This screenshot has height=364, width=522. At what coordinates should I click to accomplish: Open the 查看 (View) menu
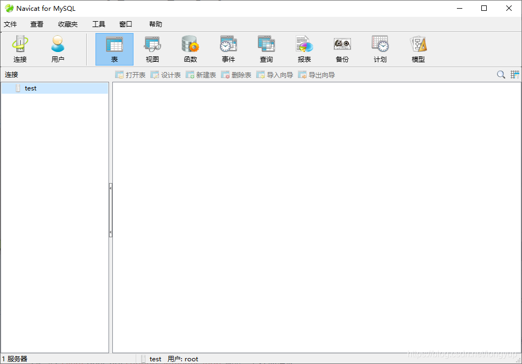[x=36, y=24]
